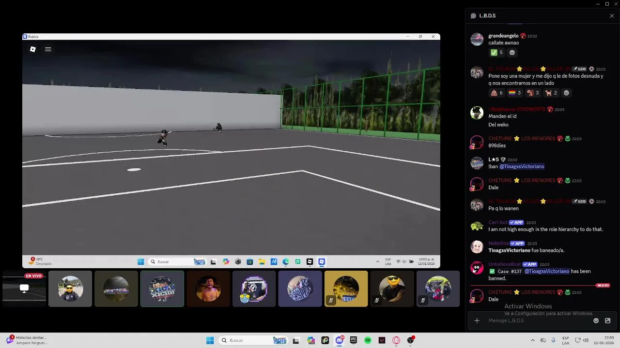Focus the 'Mensaje L.B.D.S' message input

tap(538, 320)
